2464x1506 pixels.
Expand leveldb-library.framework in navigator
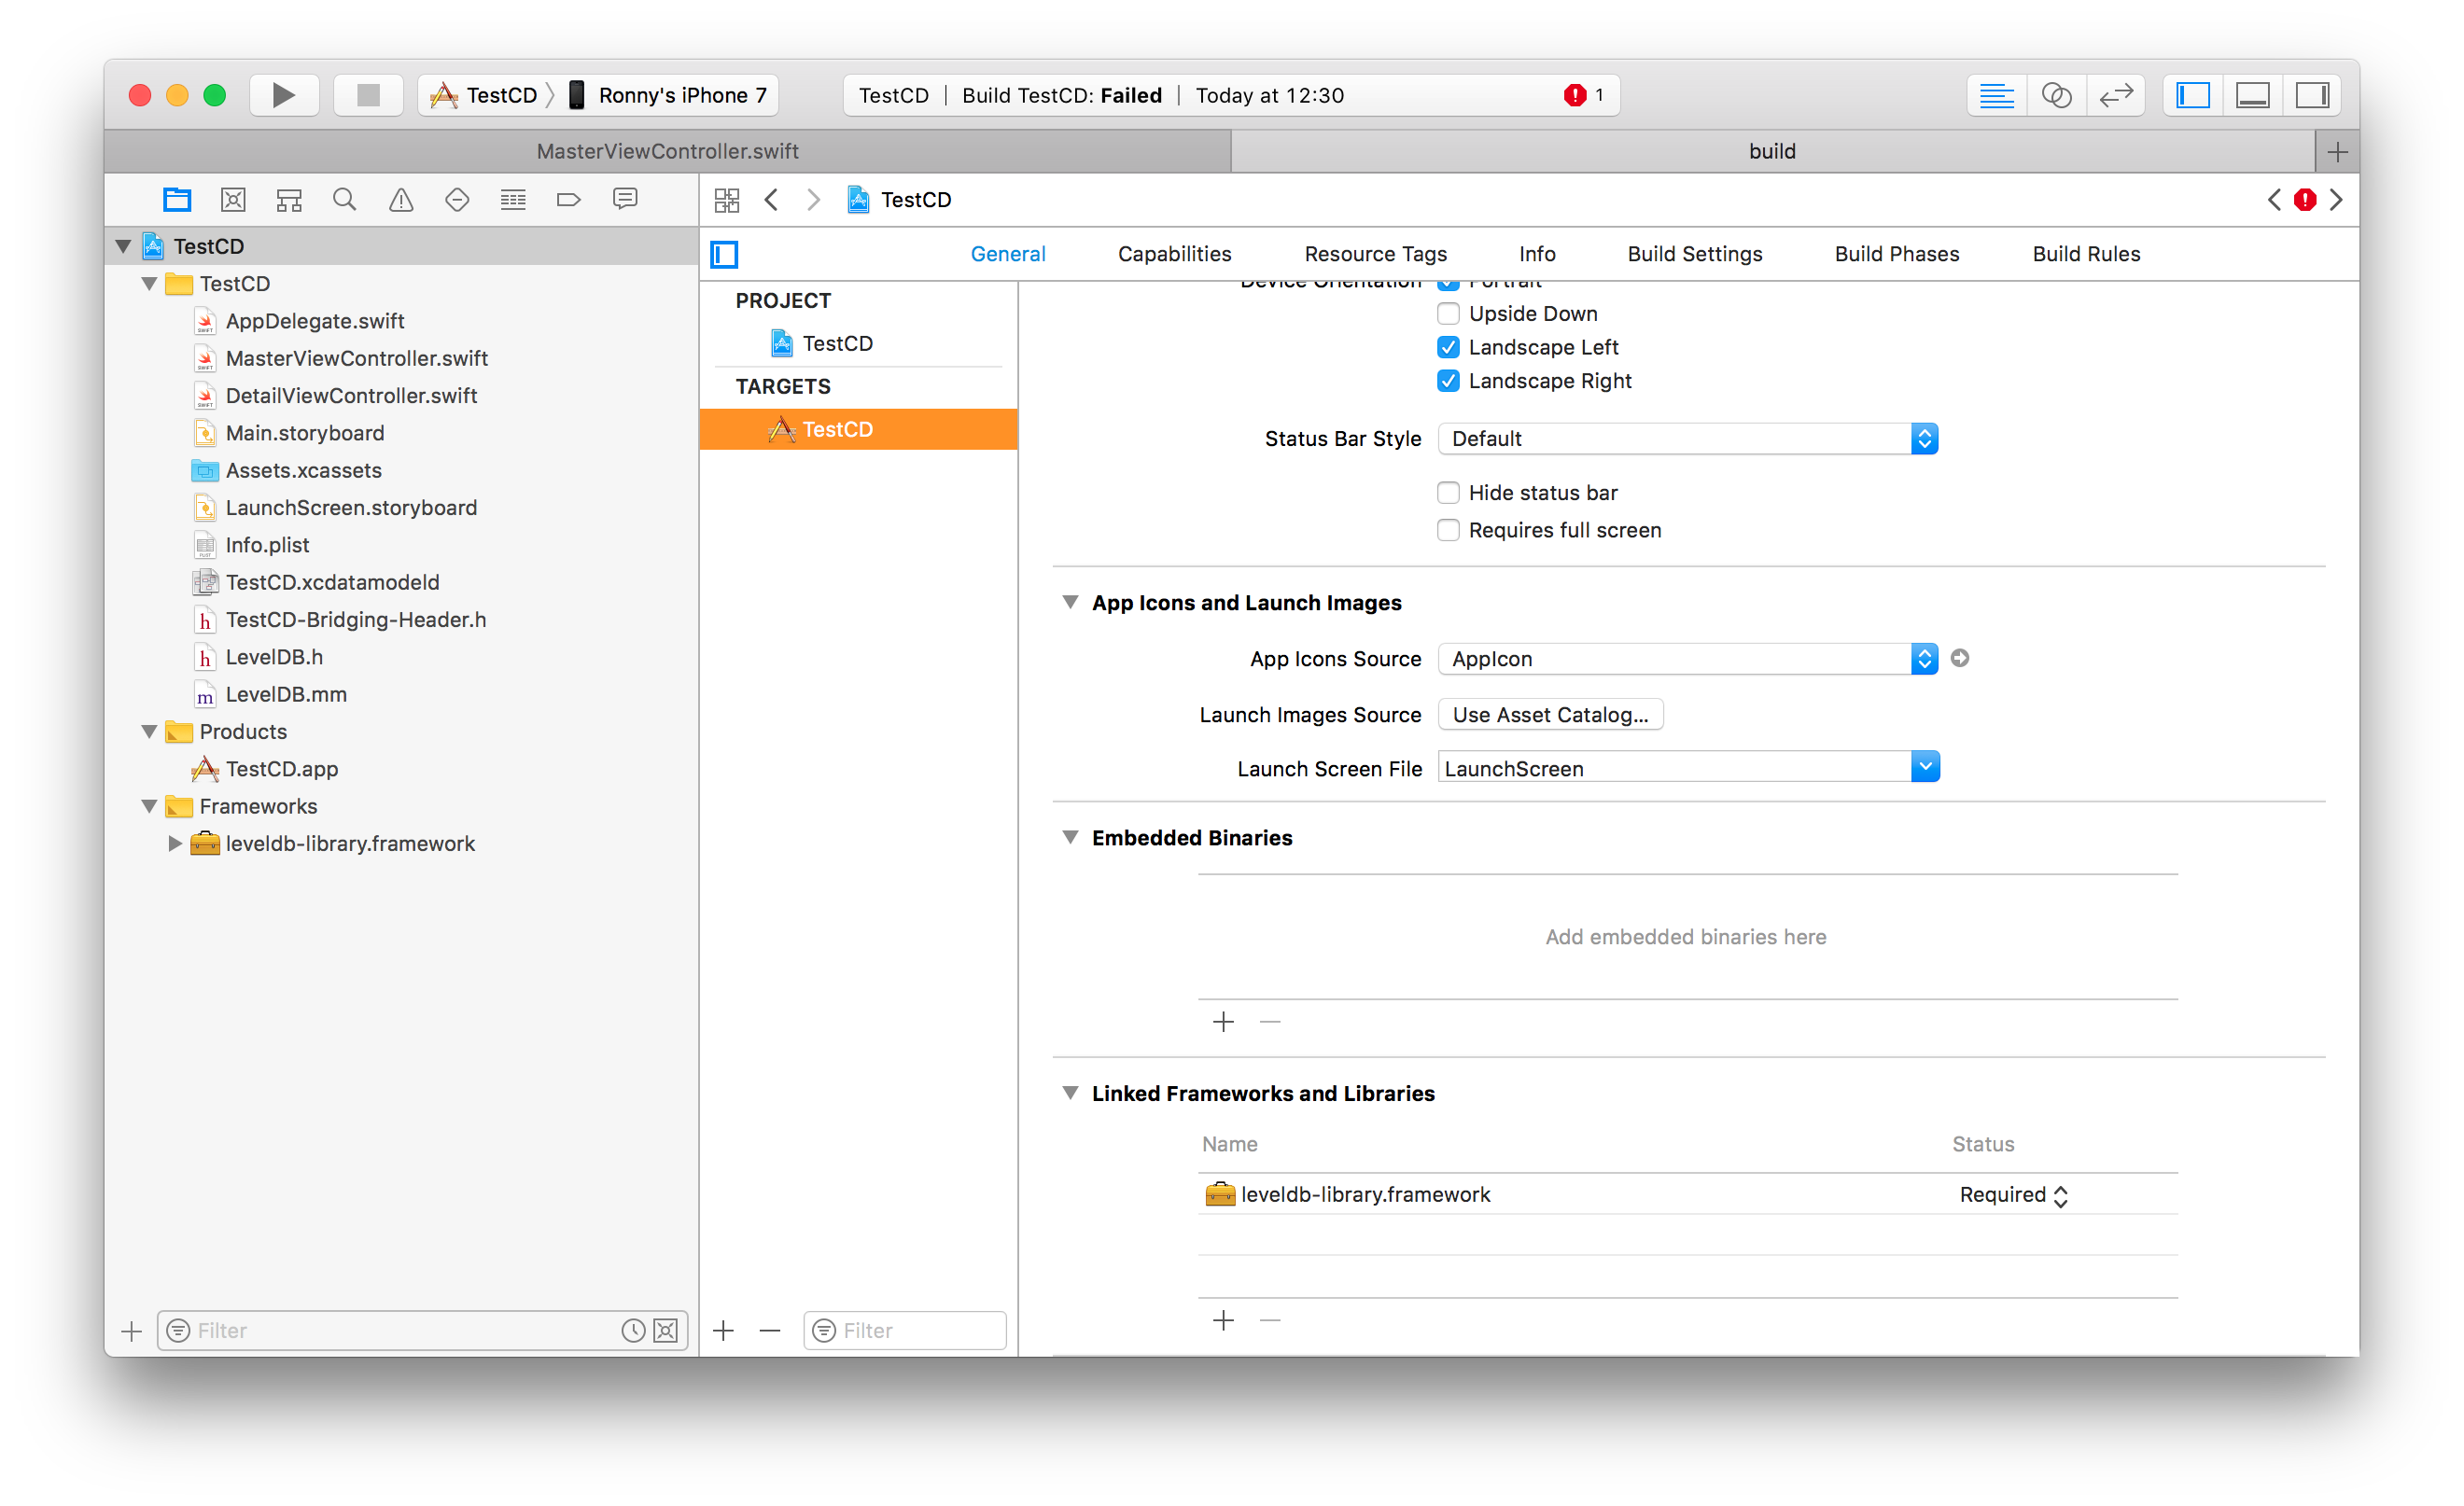(x=174, y=843)
